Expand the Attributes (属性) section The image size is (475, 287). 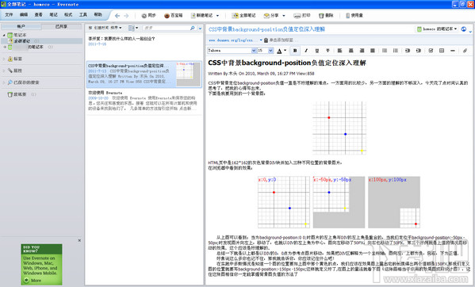[x=4, y=71]
